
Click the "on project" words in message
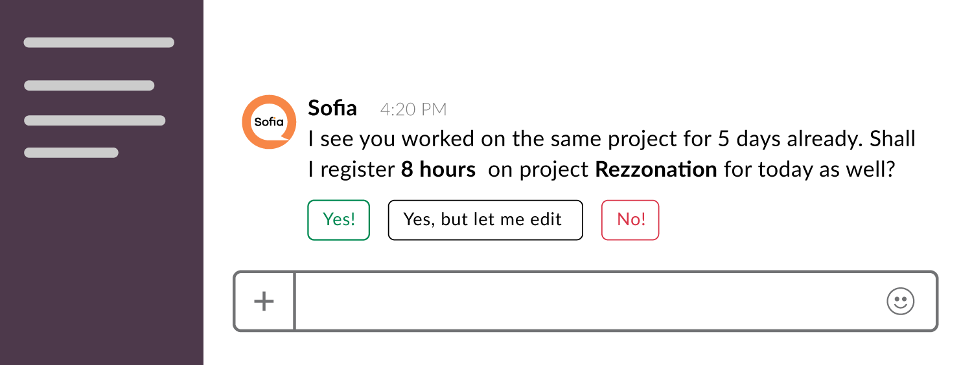(x=538, y=170)
